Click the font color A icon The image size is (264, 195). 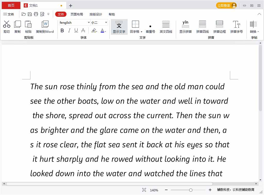coord(102,30)
